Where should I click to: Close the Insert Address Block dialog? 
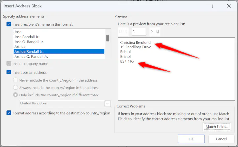(229, 6)
